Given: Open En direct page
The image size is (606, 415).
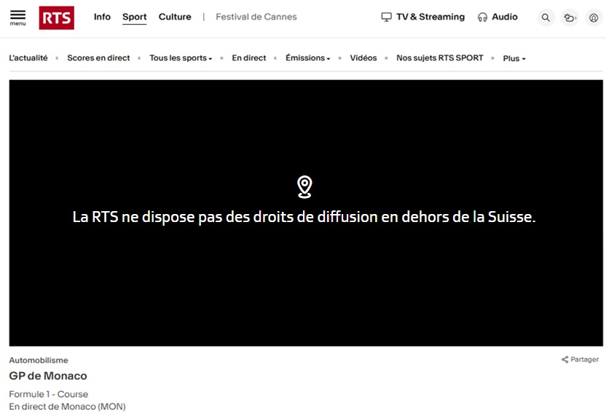Looking at the screenshot, I should tap(249, 58).
